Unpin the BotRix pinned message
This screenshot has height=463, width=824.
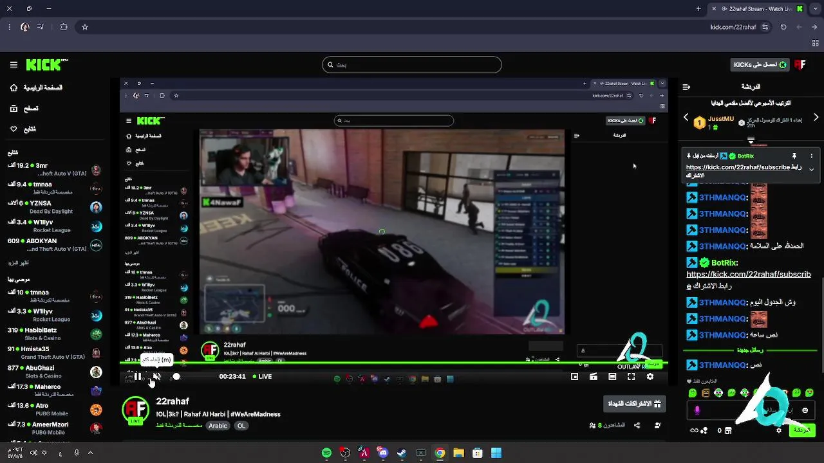[x=794, y=156]
